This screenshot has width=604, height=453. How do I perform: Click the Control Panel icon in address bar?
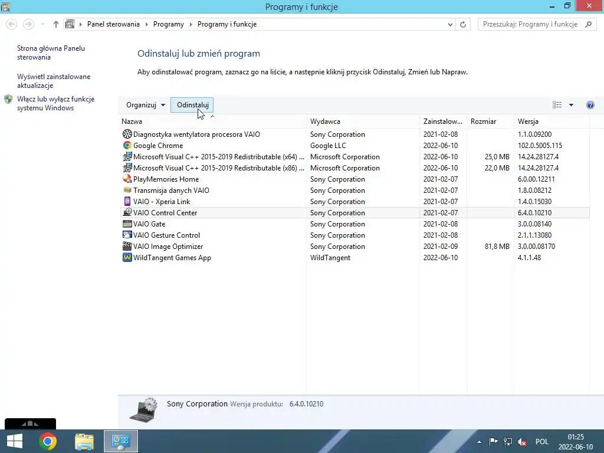pos(70,24)
